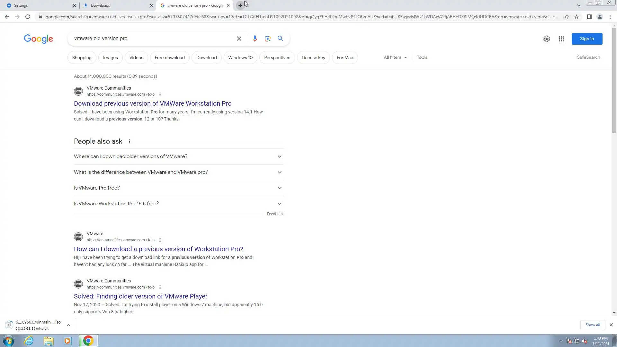The height and width of the screenshot is (347, 617).
Task: Click the Sign in button
Action: pyautogui.click(x=586, y=39)
